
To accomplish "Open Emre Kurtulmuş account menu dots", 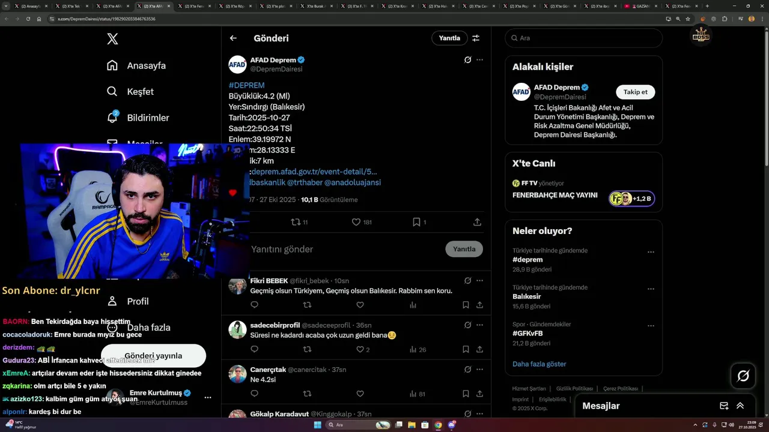I will 208,397.
